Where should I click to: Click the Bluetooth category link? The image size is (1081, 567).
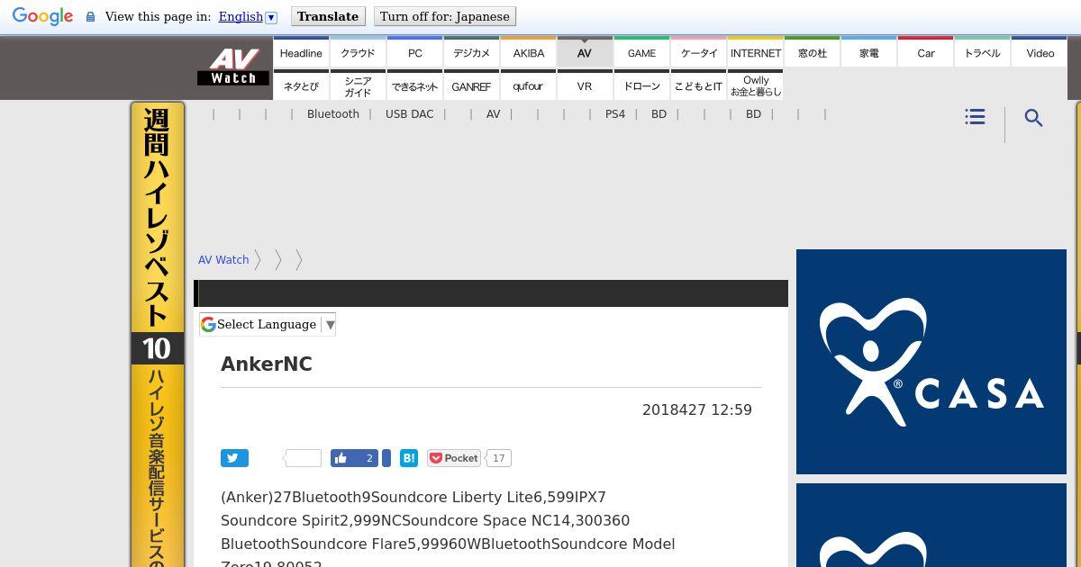pyautogui.click(x=333, y=114)
